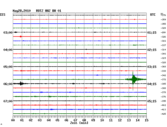Viewport: 167px width, 127px height.
Task: Select DC offset value '-315'
Action: [163, 58]
